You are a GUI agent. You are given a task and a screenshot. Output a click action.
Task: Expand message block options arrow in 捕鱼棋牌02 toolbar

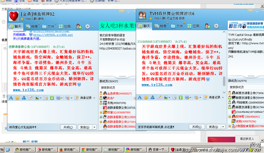tap(71, 98)
